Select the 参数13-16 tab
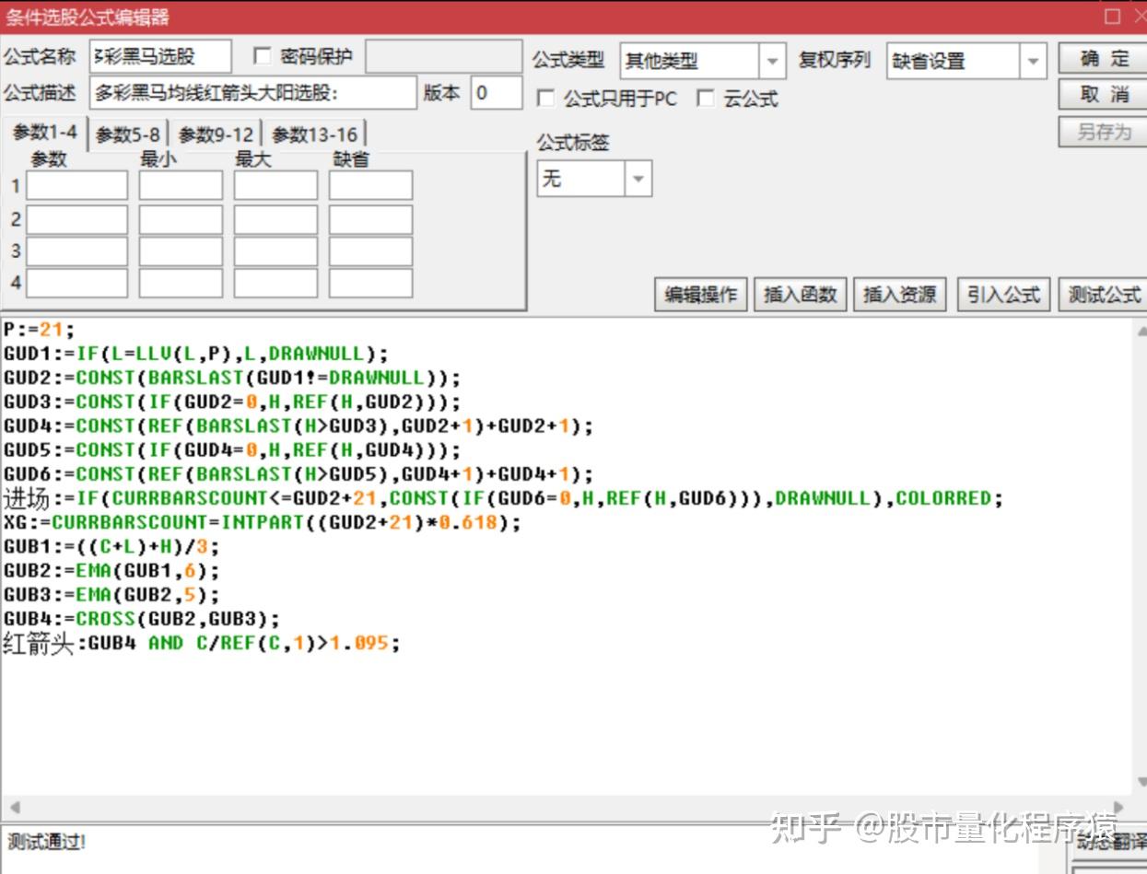Screen dimensions: 1147x874 tap(314, 135)
